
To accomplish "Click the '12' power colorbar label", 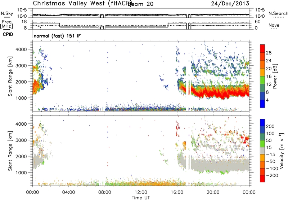I will 269,84.
